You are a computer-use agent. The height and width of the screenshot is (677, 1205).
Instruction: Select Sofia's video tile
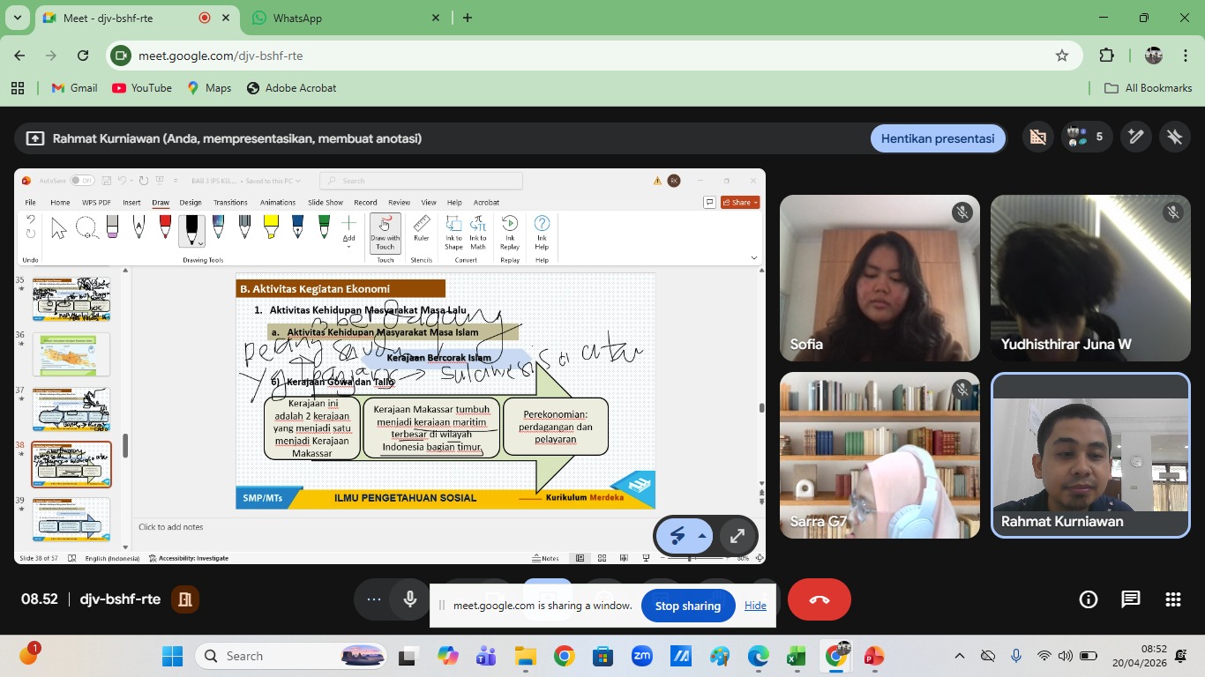pyautogui.click(x=879, y=278)
